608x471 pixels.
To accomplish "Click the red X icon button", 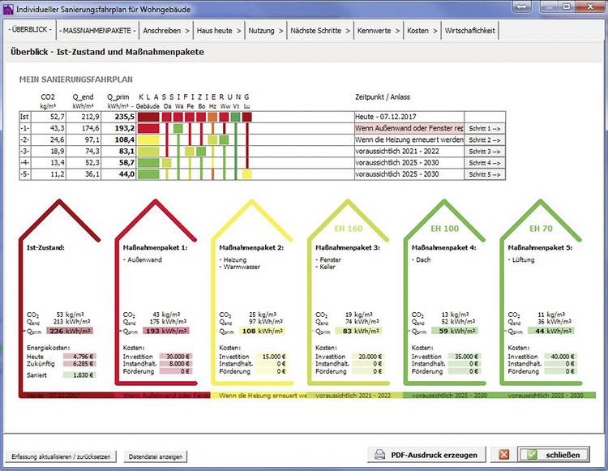I will (x=503, y=455).
